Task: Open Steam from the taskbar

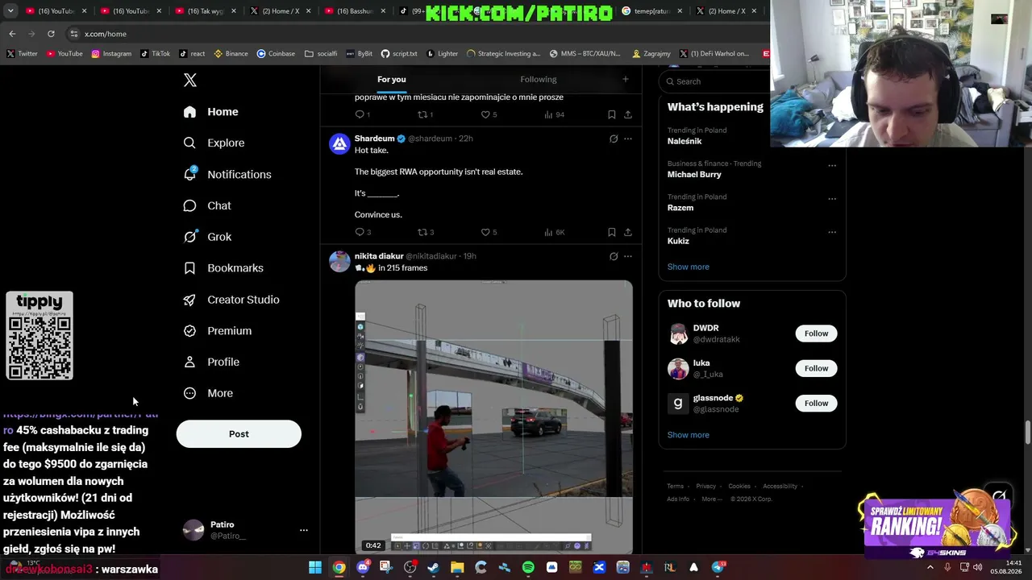Action: tap(434, 568)
